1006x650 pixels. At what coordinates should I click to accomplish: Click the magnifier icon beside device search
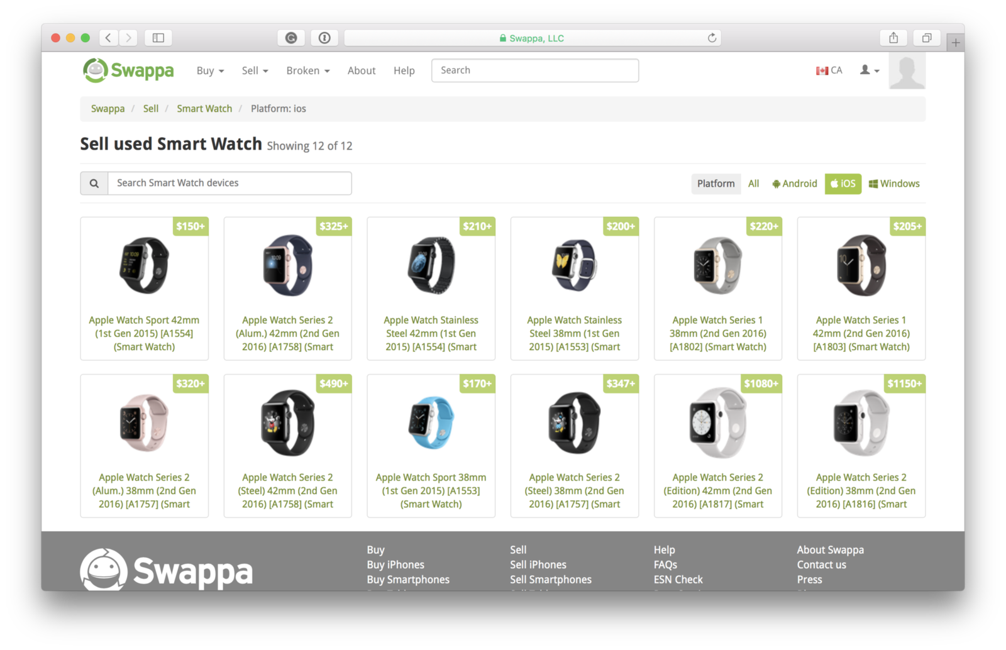pyautogui.click(x=94, y=184)
